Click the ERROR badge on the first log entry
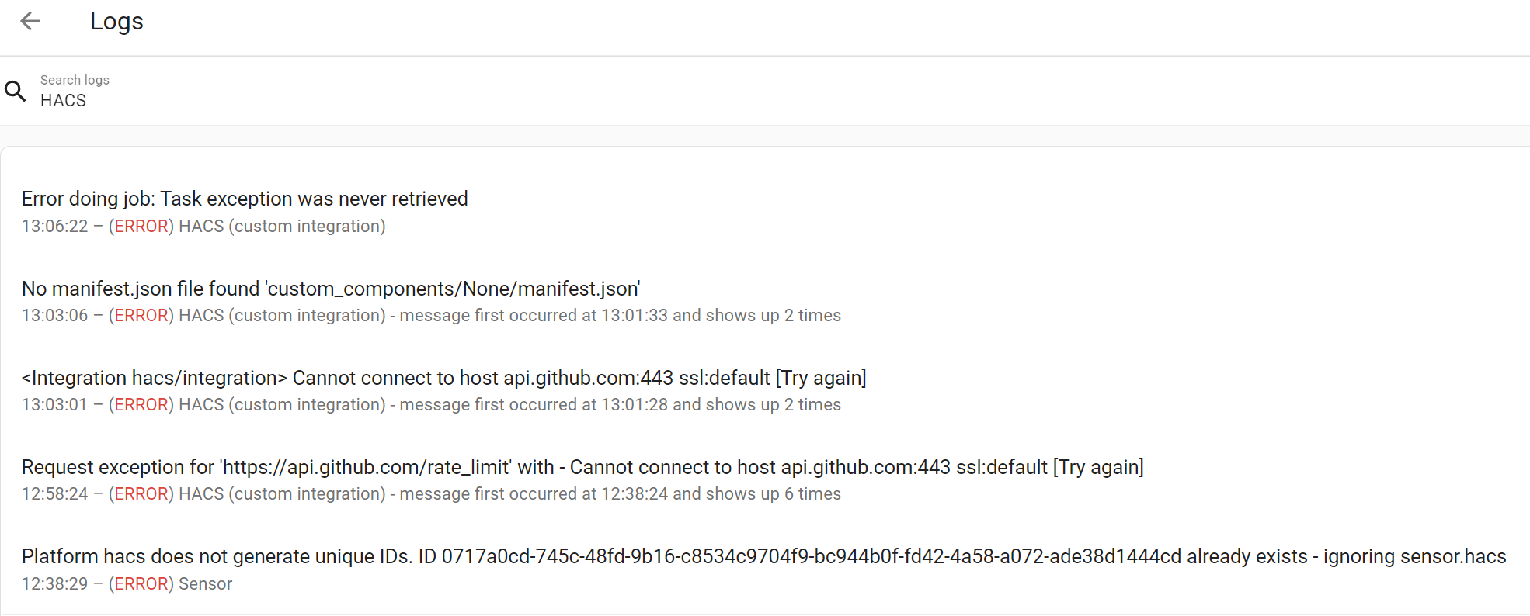This screenshot has width=1530, height=616. click(x=141, y=226)
